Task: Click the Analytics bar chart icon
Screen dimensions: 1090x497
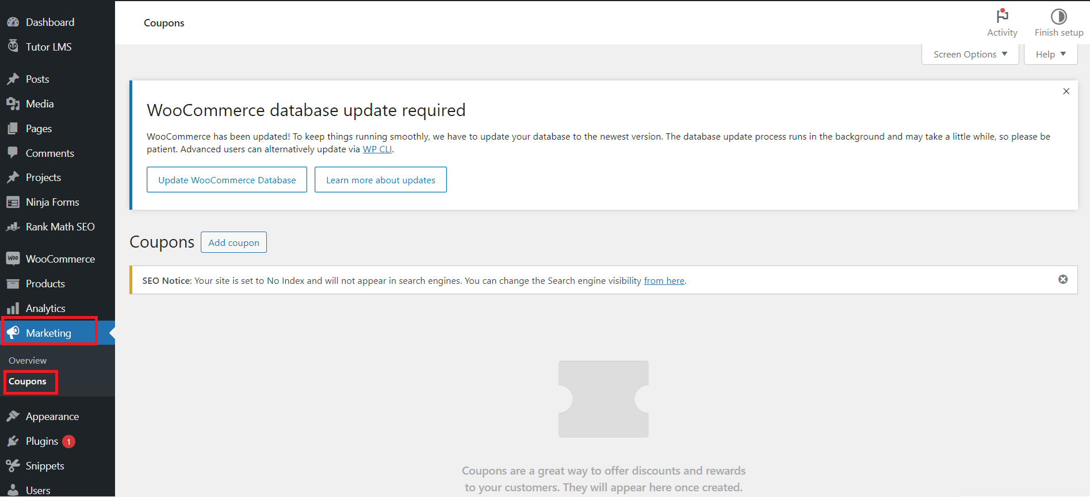Action: pos(13,308)
